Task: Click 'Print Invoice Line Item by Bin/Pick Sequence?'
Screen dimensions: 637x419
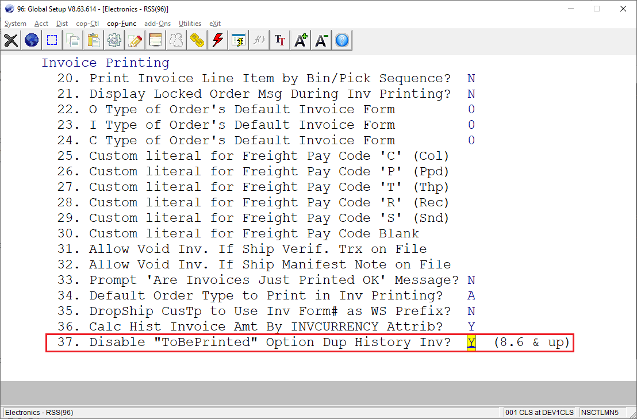Action: [270, 78]
